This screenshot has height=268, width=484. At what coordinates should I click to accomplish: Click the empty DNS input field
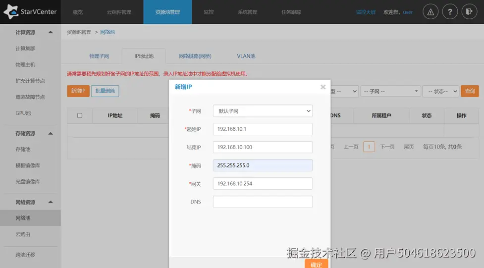pos(263,202)
